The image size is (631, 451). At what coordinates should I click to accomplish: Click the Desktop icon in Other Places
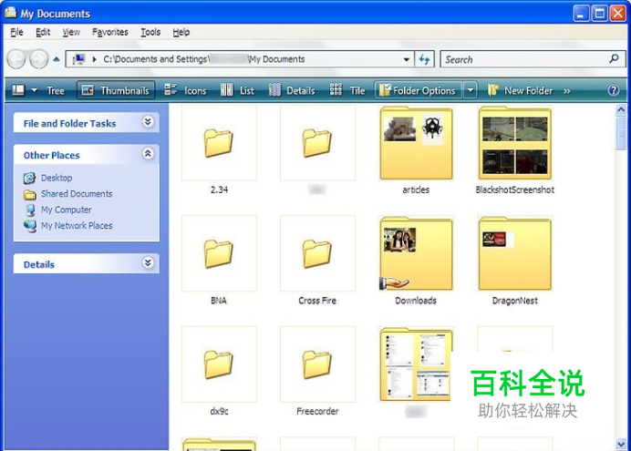pyautogui.click(x=29, y=178)
